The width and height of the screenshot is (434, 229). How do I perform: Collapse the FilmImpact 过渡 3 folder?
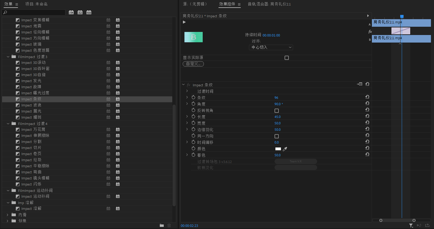tap(8, 57)
